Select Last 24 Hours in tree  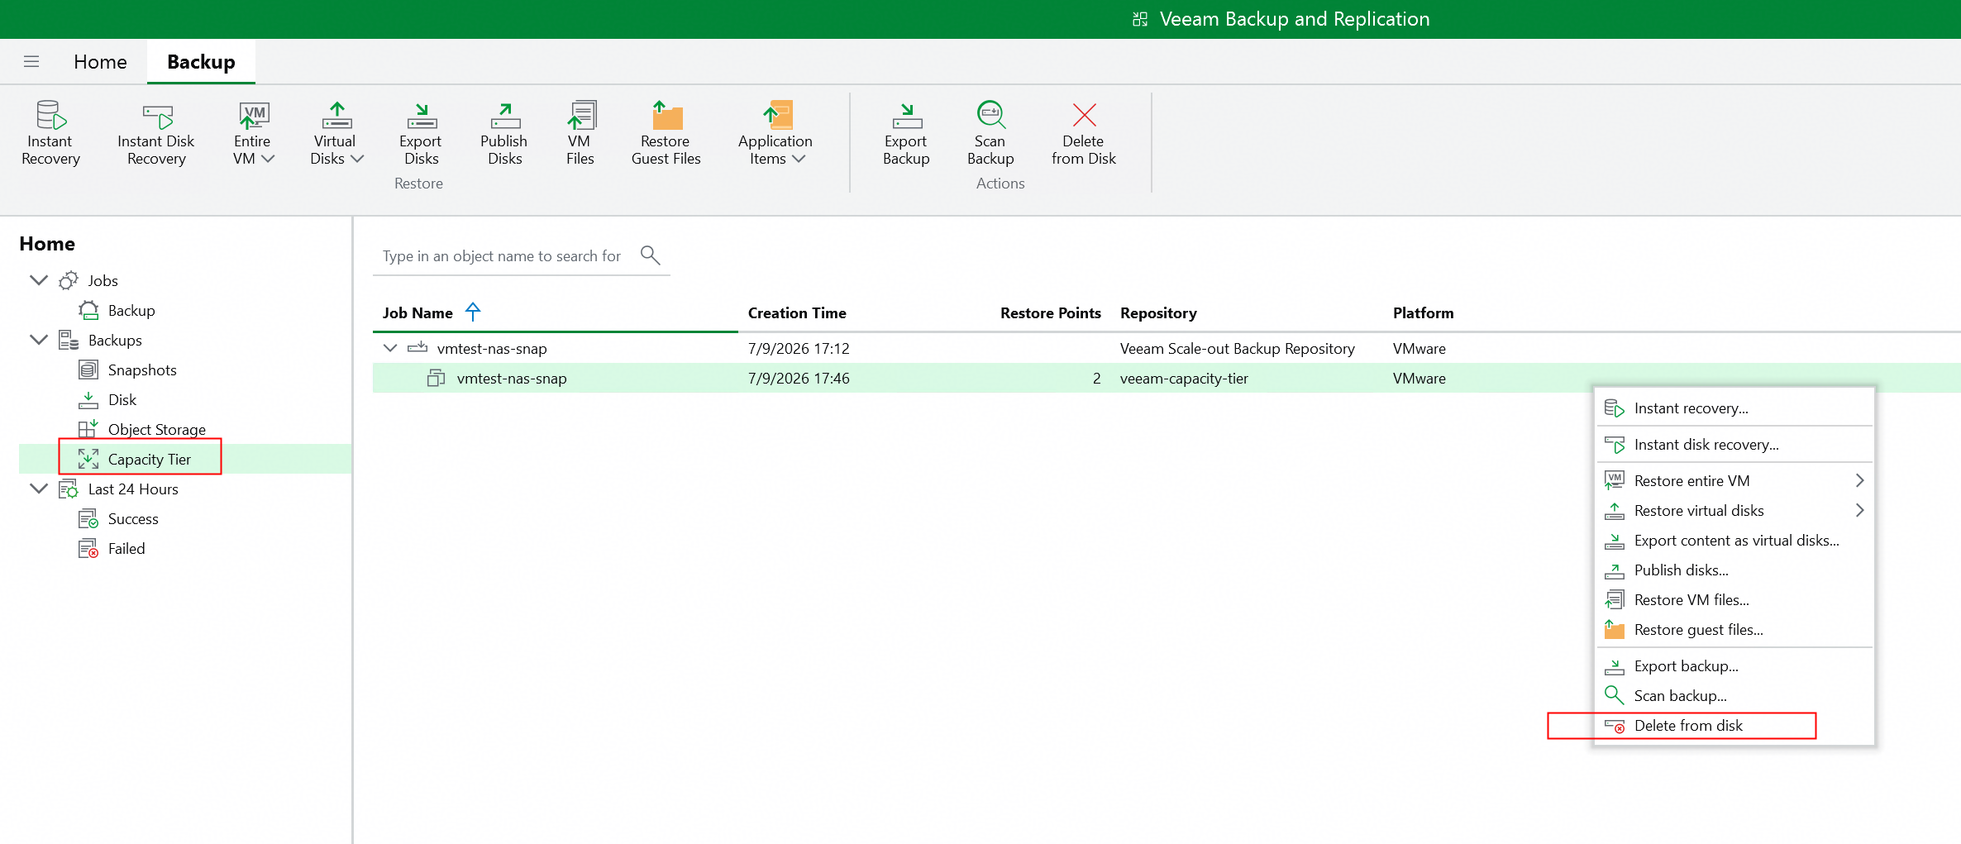pos(133,489)
